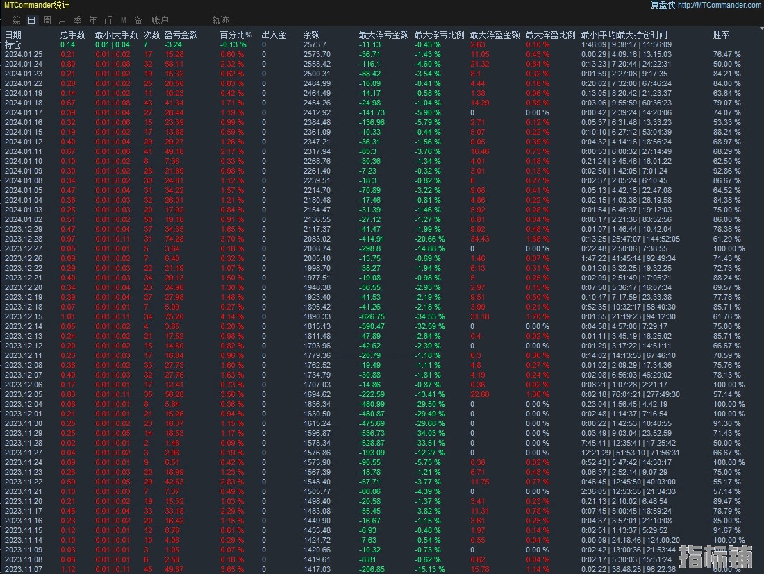Screen dimensions: 764x574
Task: Click floating loss ratio -20.66 %
Action: 429,239
